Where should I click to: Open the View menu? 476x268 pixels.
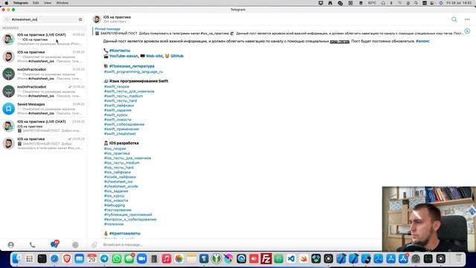pyautogui.click(x=48, y=3)
